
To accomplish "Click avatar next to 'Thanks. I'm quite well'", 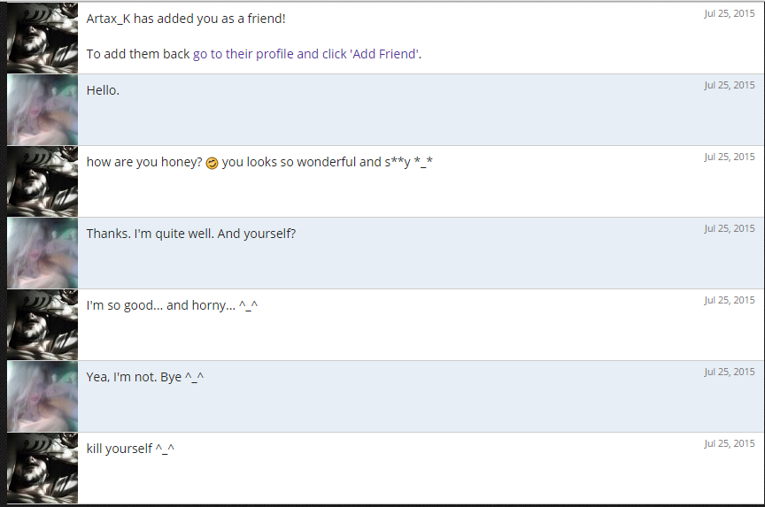I will coord(42,253).
